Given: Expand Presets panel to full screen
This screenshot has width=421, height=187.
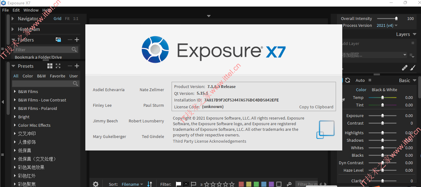Looking at the screenshot, I should pyautogui.click(x=58, y=66).
